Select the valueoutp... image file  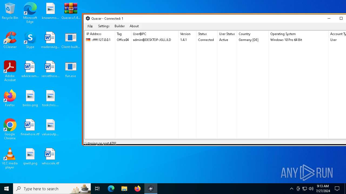(50, 128)
